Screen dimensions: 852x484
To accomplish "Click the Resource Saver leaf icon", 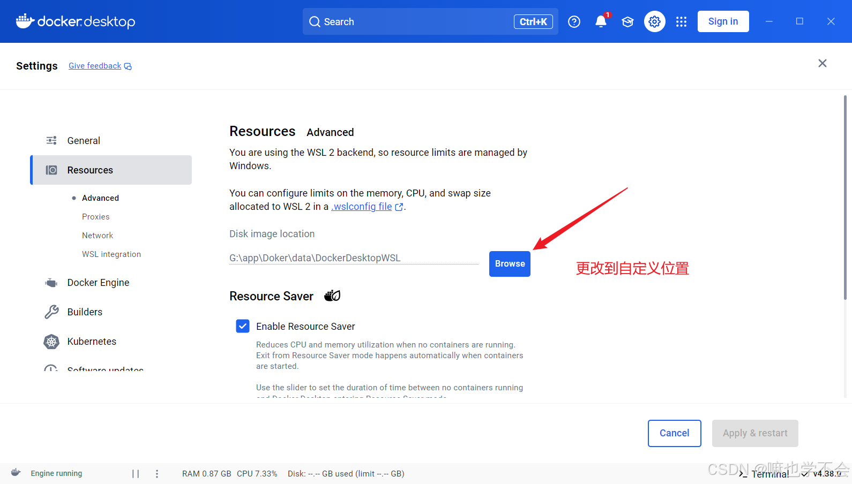I will (332, 296).
